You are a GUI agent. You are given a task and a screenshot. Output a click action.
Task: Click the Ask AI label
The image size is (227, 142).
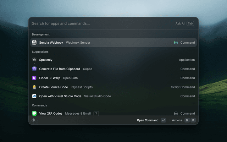180,23
